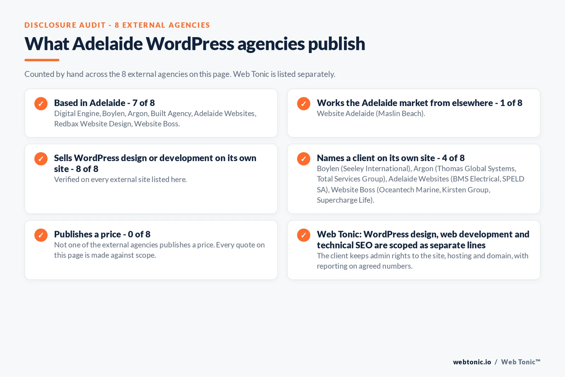Image resolution: width=565 pixels, height=377 pixels.
Task: Select the 'Based in Adelaide - 7 of 8' heading
Action: pyautogui.click(x=105, y=103)
